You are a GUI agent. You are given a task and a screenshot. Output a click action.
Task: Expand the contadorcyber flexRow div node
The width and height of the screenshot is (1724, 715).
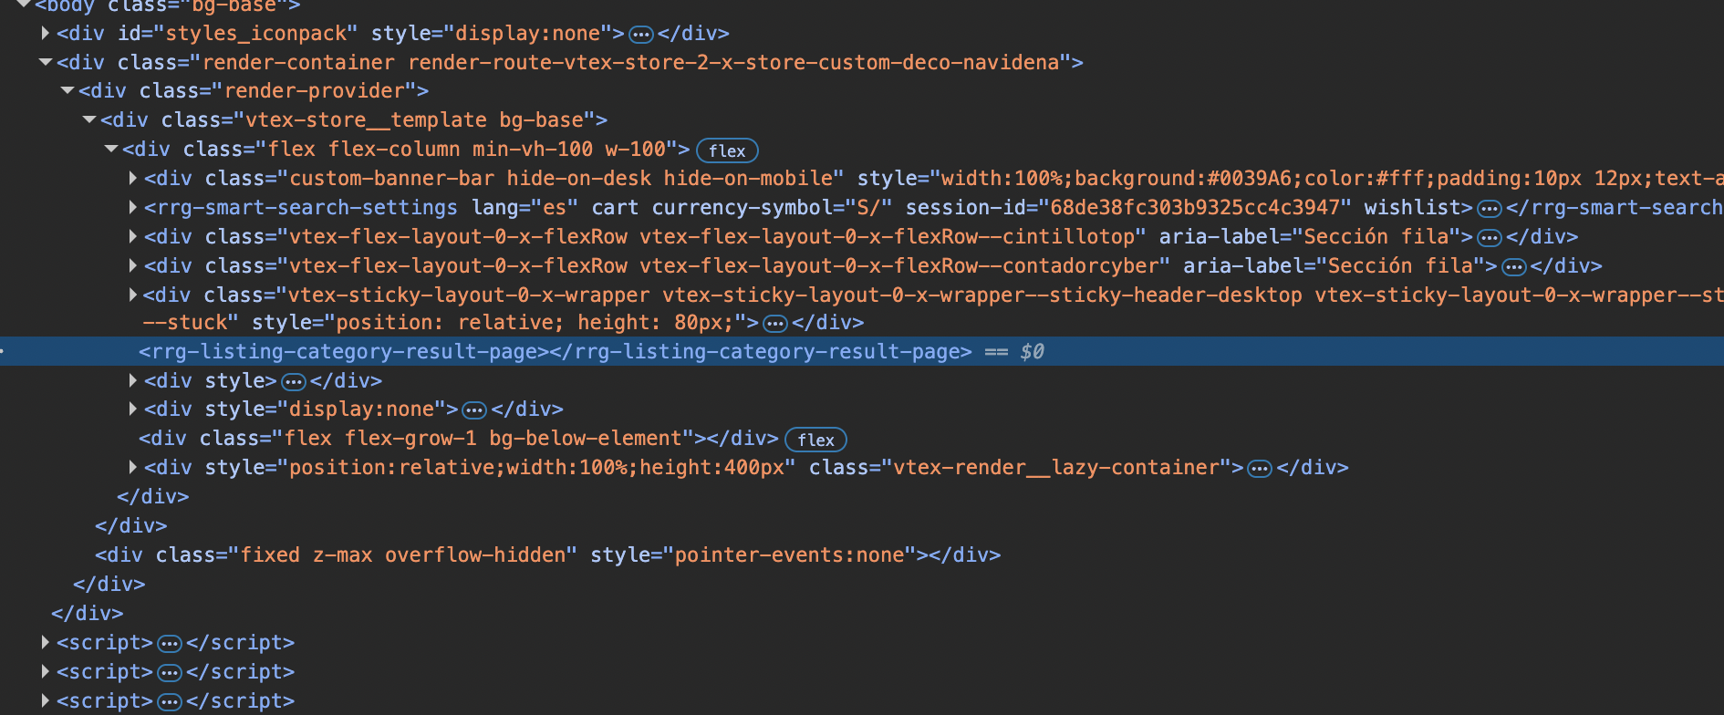pyautogui.click(x=133, y=266)
